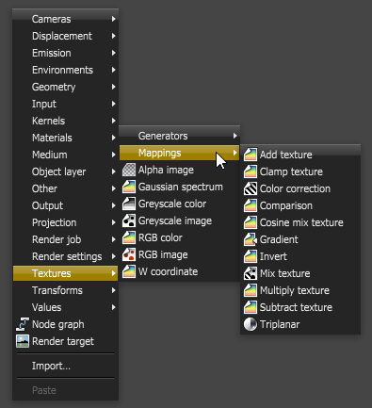Choose the Cosine mix texture label
The height and width of the screenshot is (408, 372).
point(301,222)
